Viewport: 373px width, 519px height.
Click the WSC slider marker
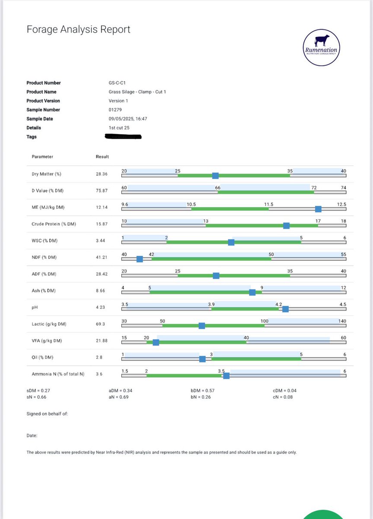pos(231,242)
